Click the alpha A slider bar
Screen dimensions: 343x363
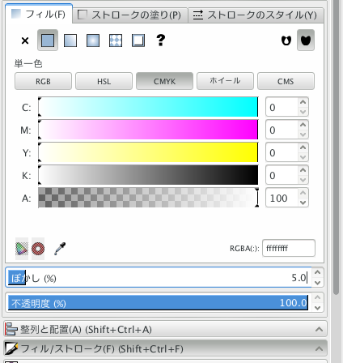tap(148, 198)
